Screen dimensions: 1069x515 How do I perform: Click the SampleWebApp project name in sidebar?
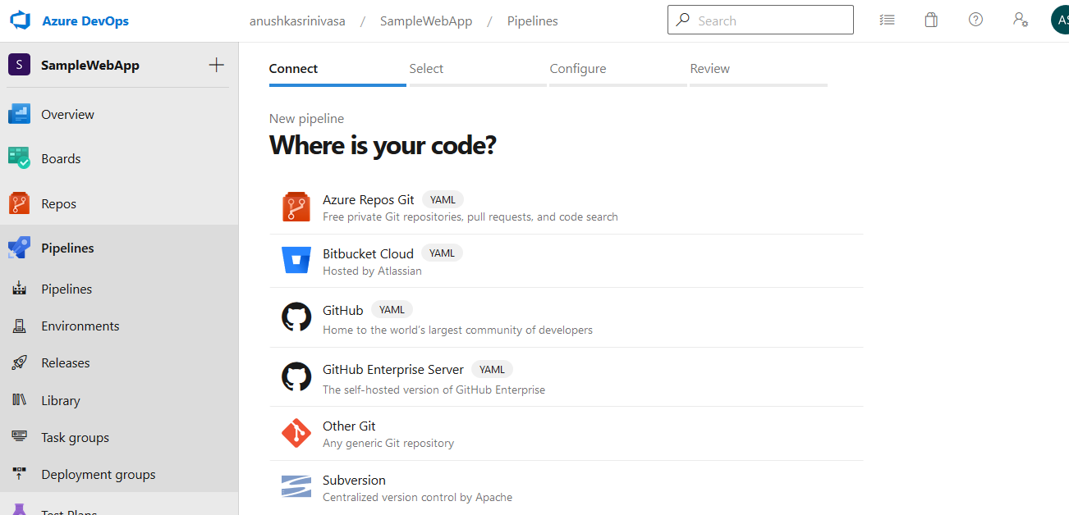coord(90,66)
